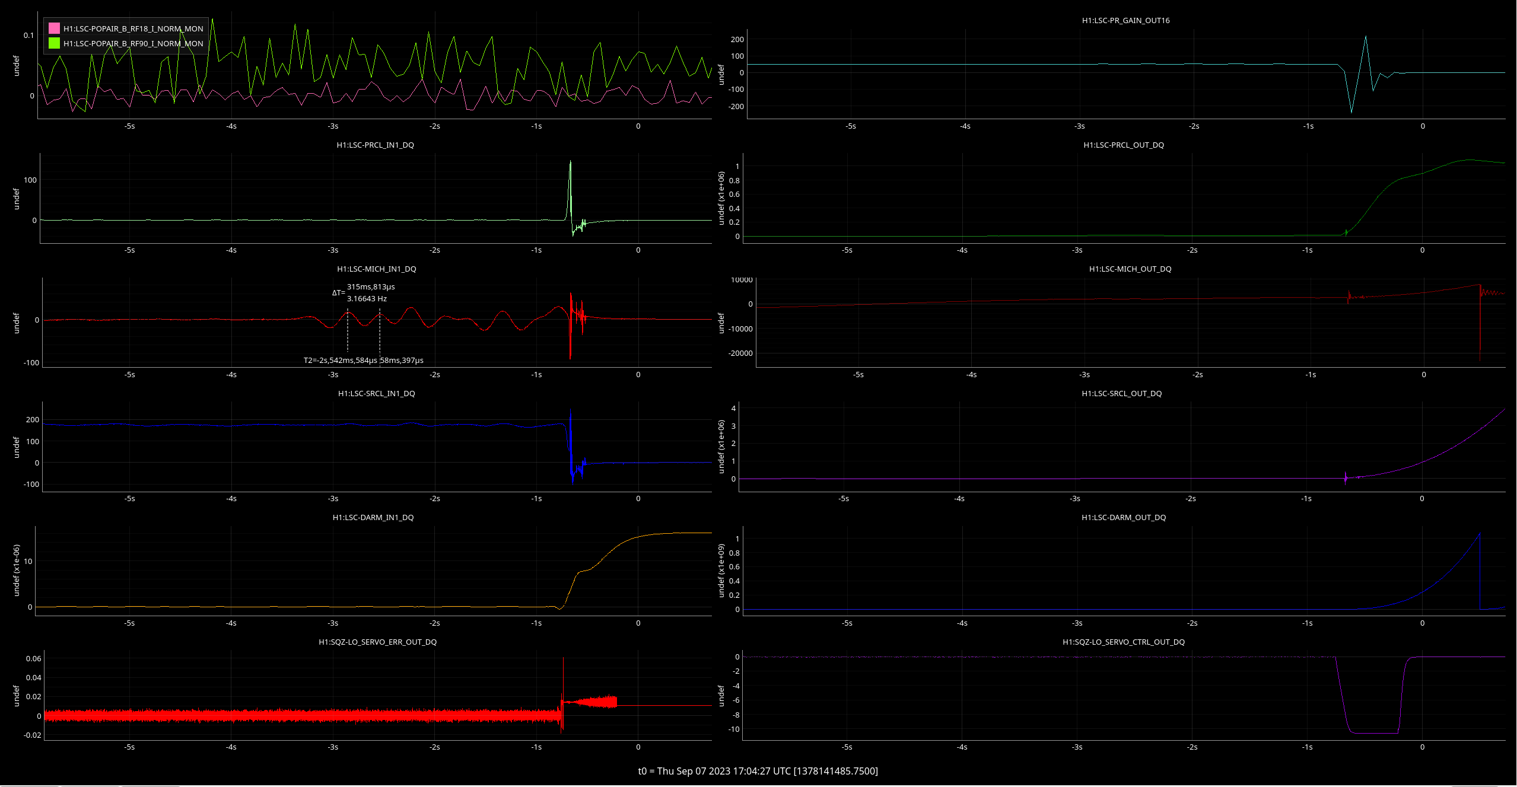Click the green RF90 legend color swatch
The height and width of the screenshot is (787, 1517).
54,43
